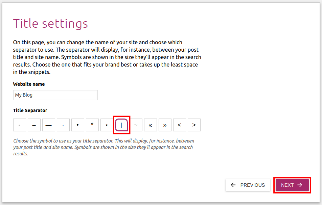322x205 pixels.
Task: Pick the long em dash separator
Action: pos(49,125)
